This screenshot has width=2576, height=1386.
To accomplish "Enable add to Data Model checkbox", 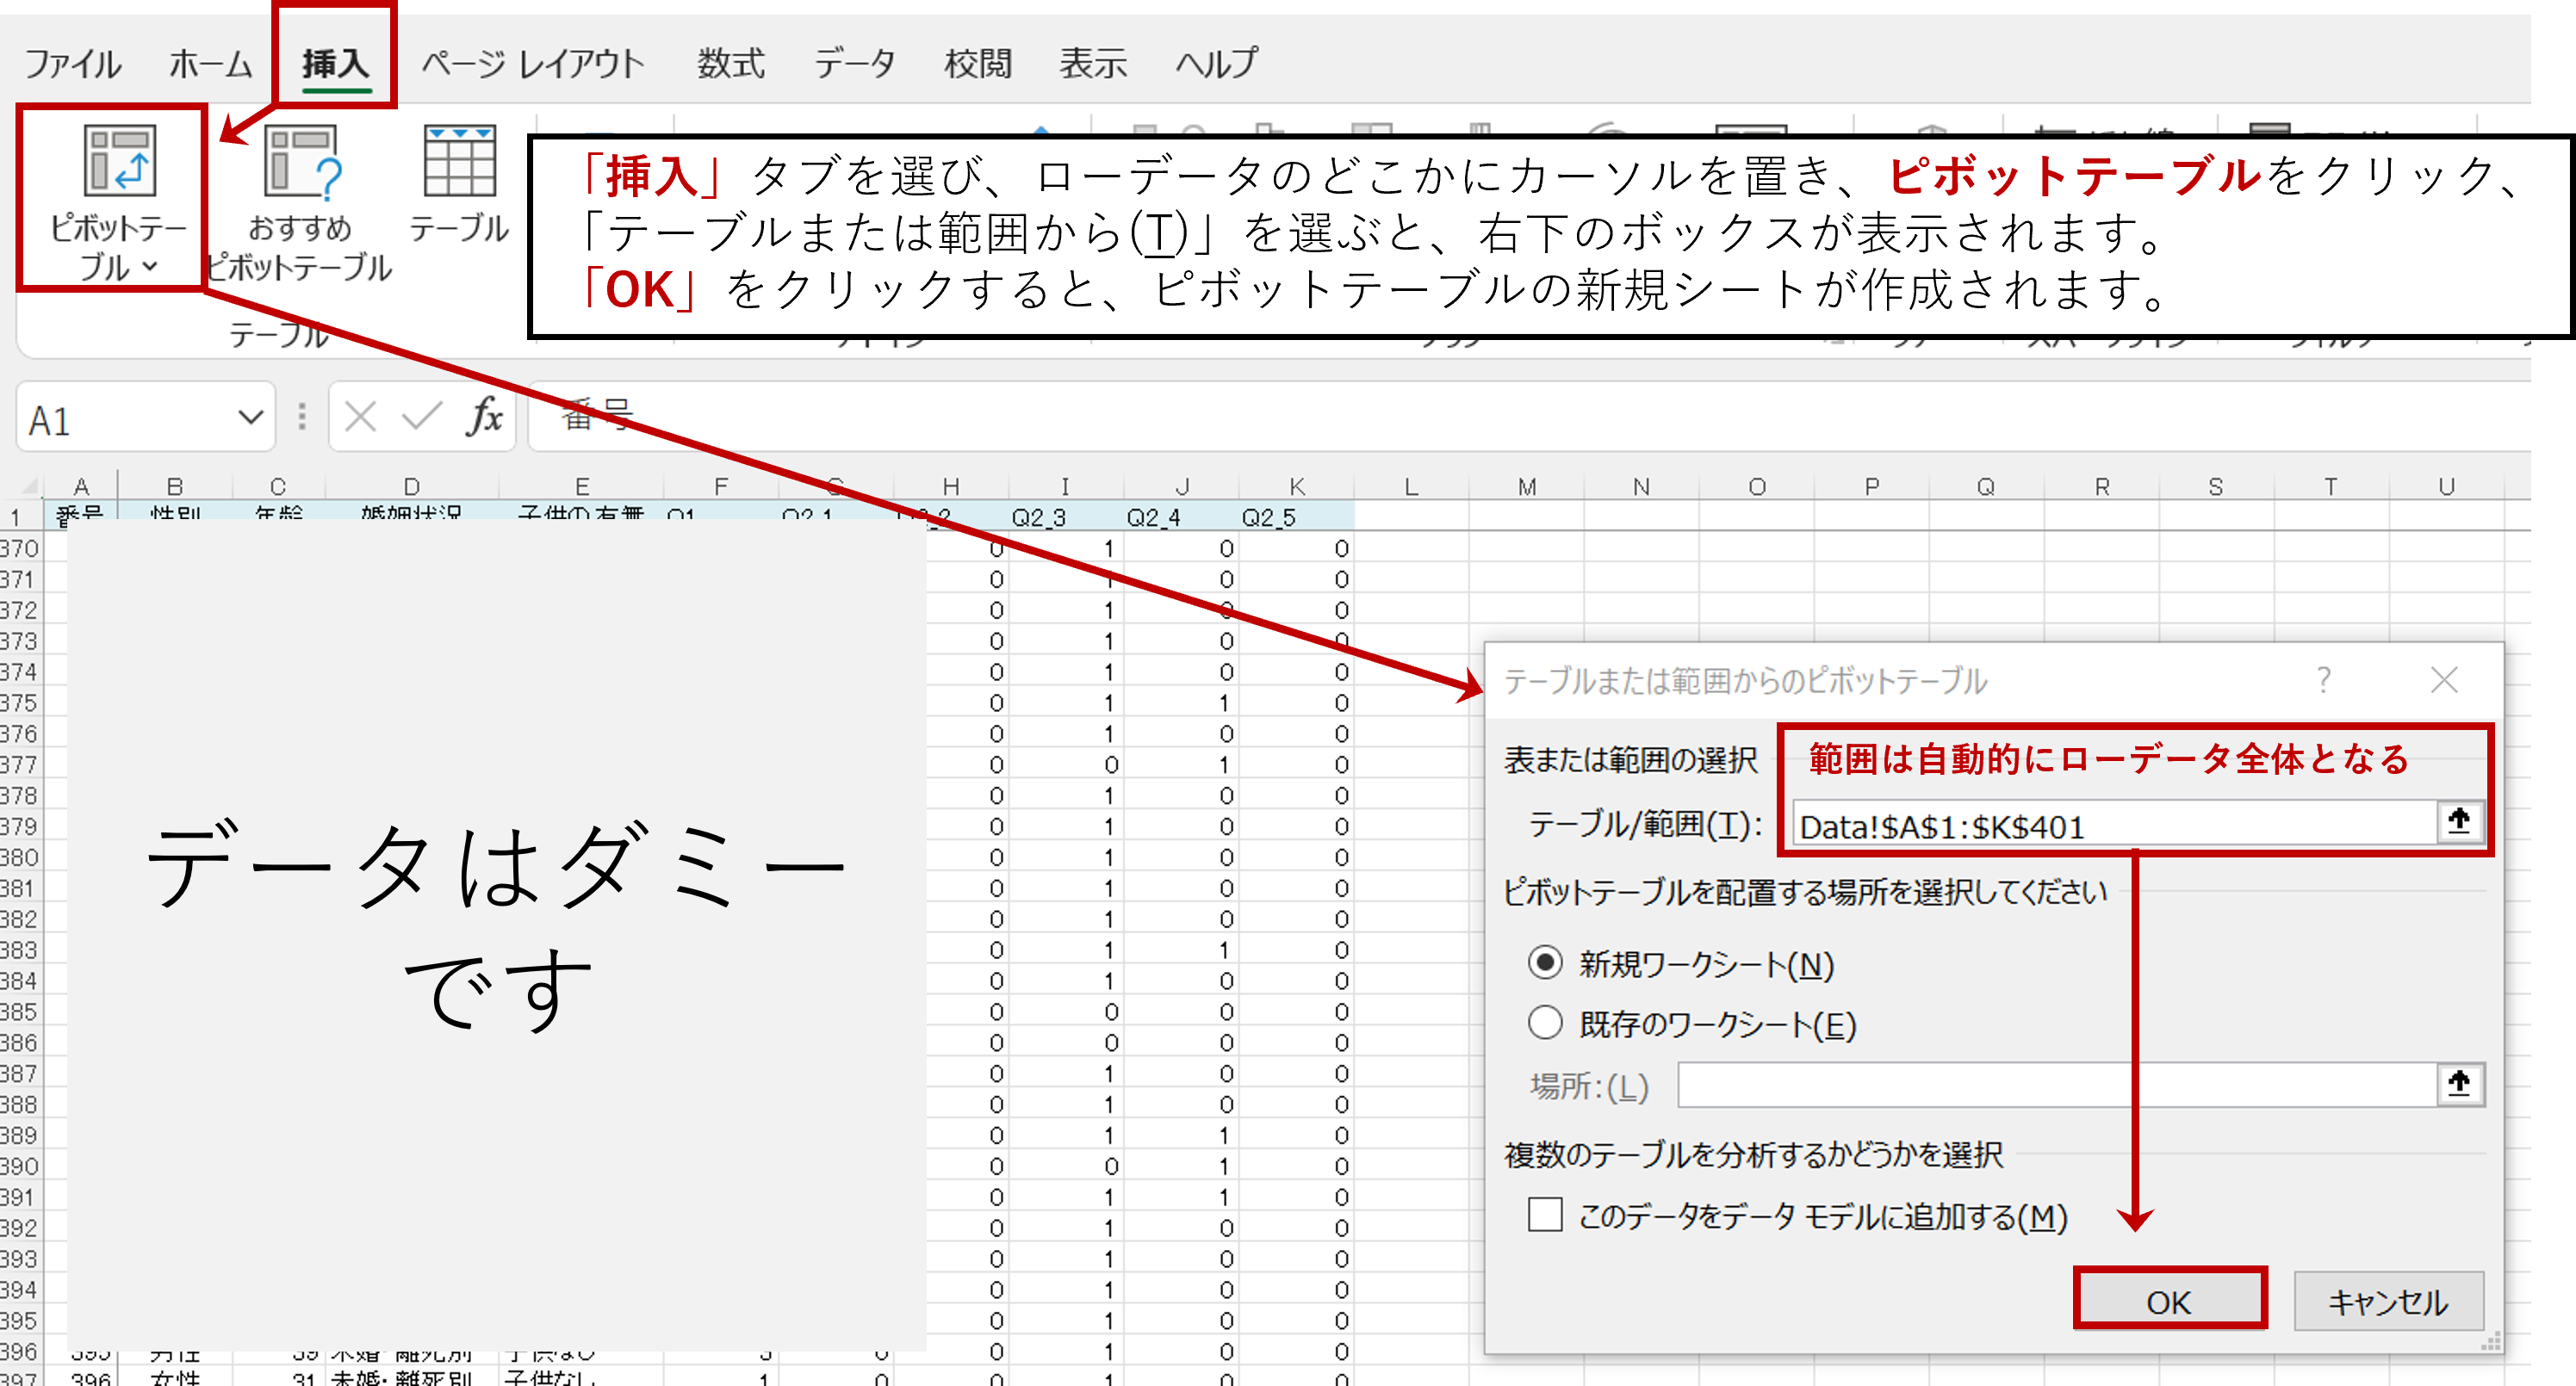I will click(1545, 1216).
